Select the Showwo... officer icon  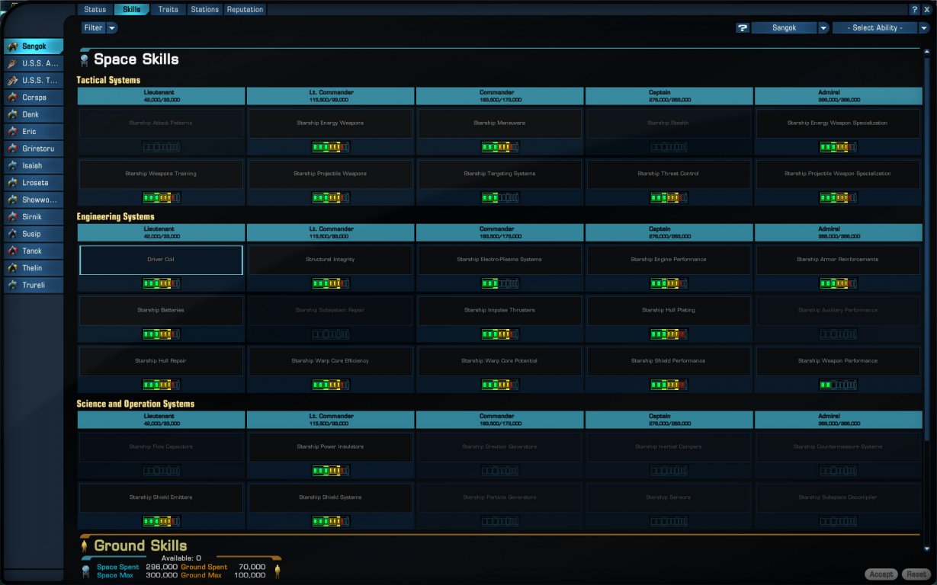(x=13, y=200)
